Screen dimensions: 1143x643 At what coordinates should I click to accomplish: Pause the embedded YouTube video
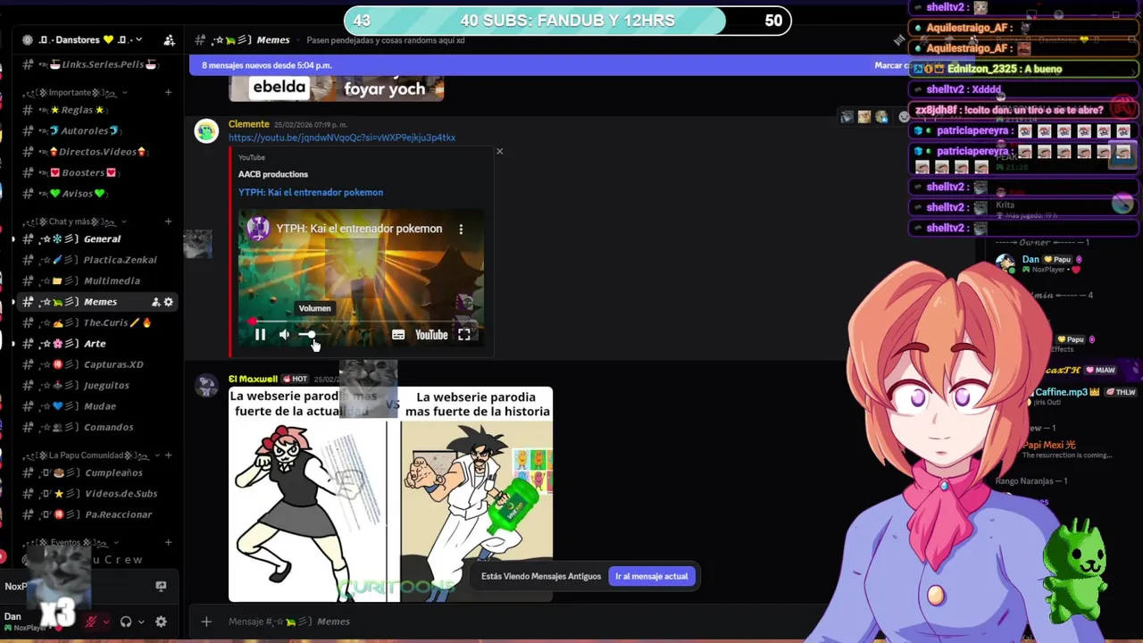coord(260,335)
